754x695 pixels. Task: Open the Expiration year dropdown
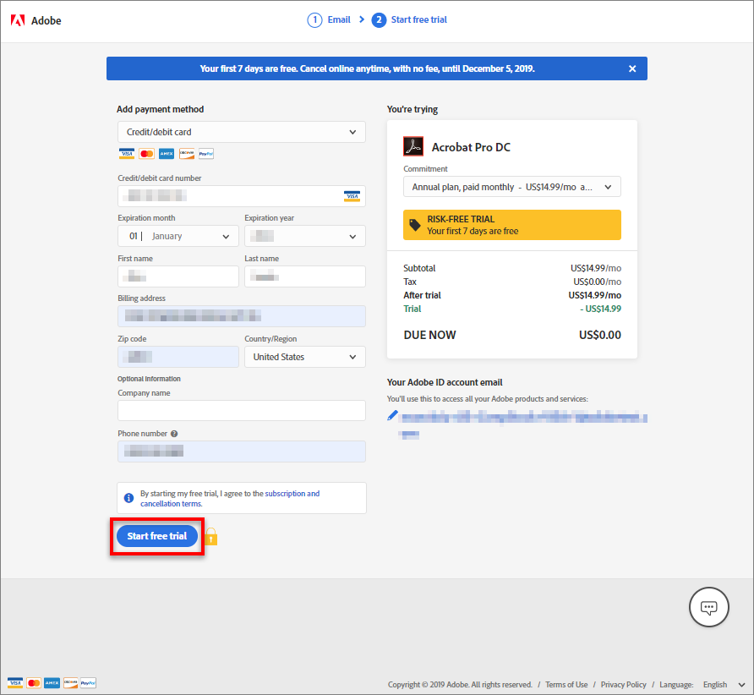pos(305,236)
